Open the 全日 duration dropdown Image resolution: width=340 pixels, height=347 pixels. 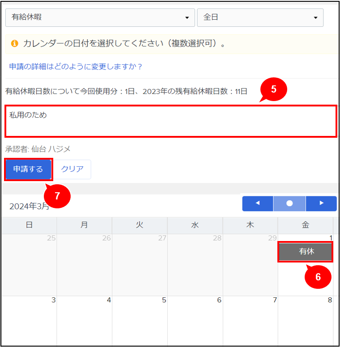click(260, 17)
